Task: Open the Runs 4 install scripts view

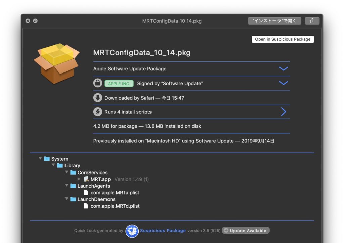Action: click(x=283, y=111)
